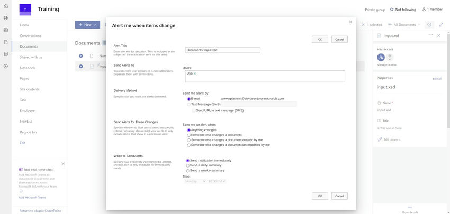
Task: Select the 'Send a daily summary' option
Action: 188,165
